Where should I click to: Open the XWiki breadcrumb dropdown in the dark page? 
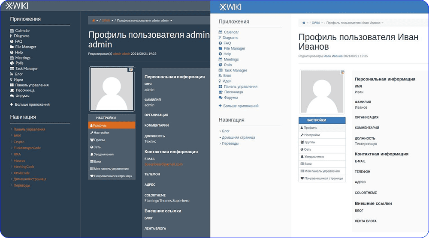(x=112, y=21)
